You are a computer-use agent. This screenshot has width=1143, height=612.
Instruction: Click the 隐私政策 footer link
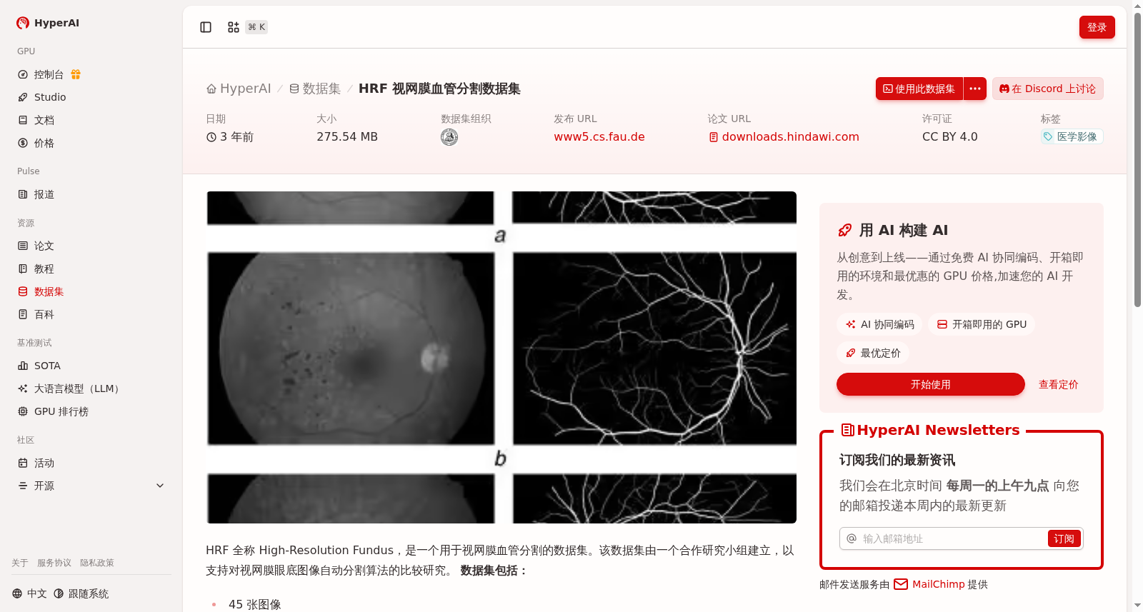[97, 563]
